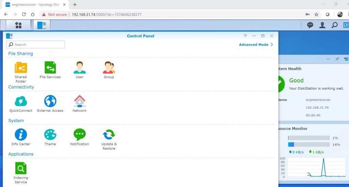Minimize the Control Panel window
This screenshot has height=187, width=349.
[x=254, y=36]
